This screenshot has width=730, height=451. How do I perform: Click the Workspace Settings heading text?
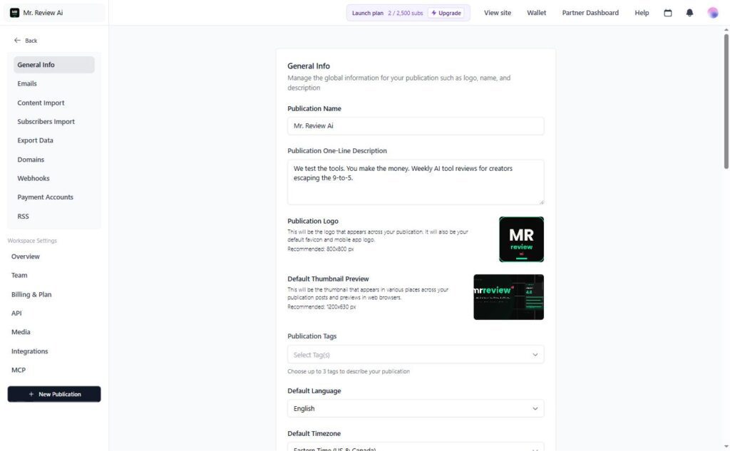32,241
